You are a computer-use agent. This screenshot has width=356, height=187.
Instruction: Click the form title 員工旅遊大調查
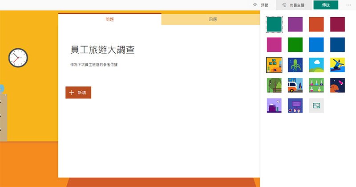103,50
